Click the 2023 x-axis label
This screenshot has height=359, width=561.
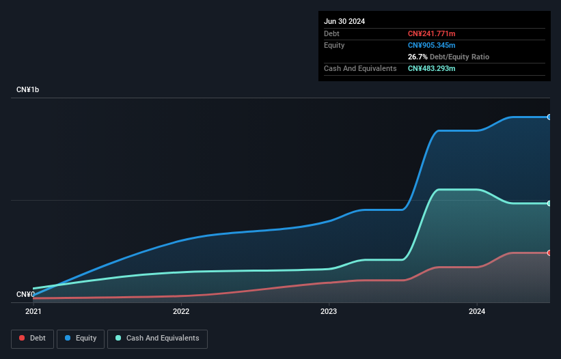point(329,311)
